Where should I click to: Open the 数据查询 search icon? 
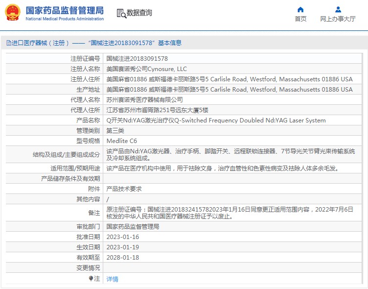(x=121, y=13)
